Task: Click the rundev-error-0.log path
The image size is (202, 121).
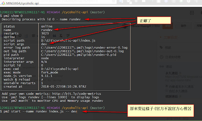Action: (x=84, y=47)
